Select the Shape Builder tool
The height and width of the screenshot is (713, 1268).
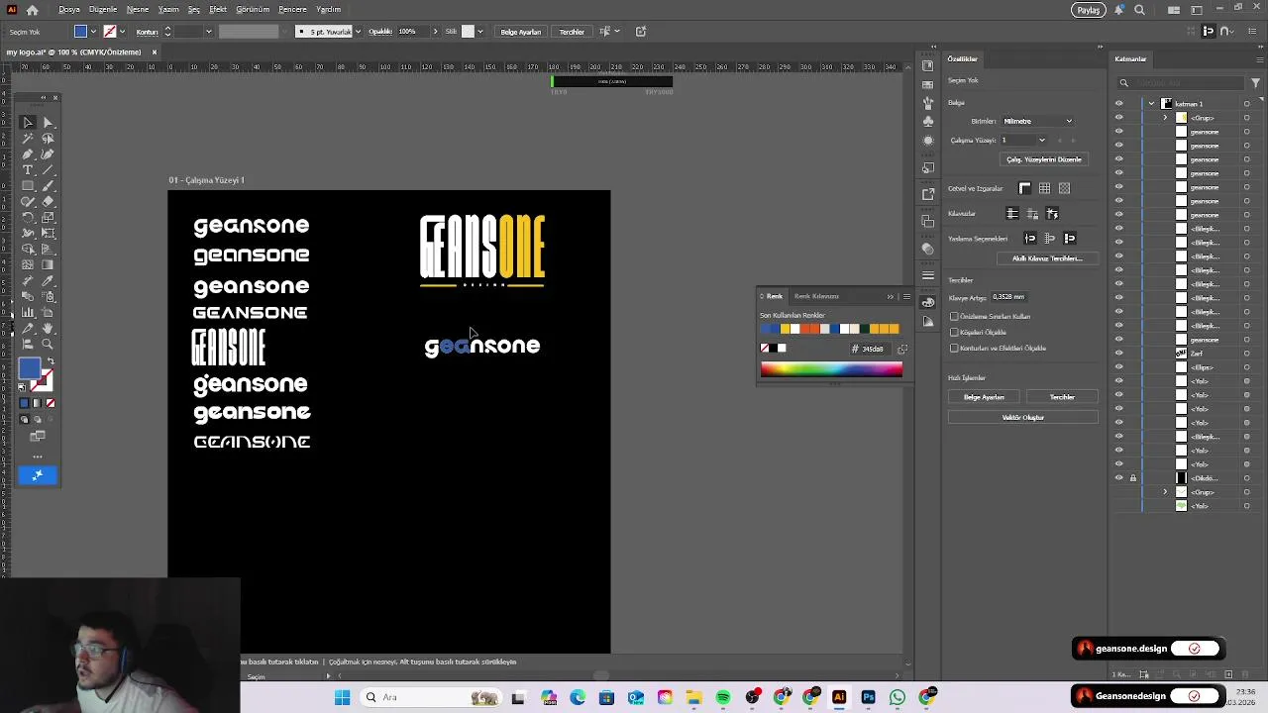28,250
